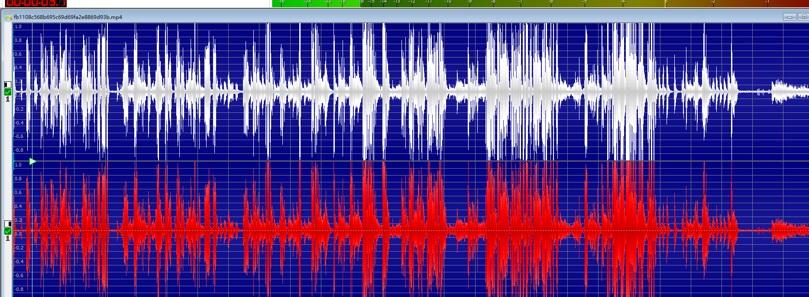Toggle the green checkbox for the white channel
This screenshot has height=297, width=809.
point(7,92)
